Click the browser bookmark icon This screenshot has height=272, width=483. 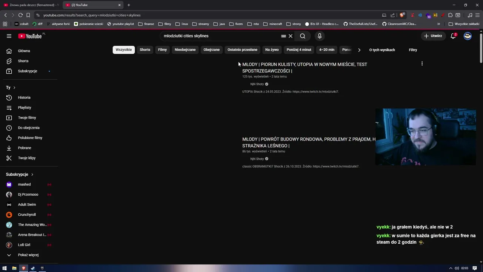pyautogui.click(x=28, y=15)
